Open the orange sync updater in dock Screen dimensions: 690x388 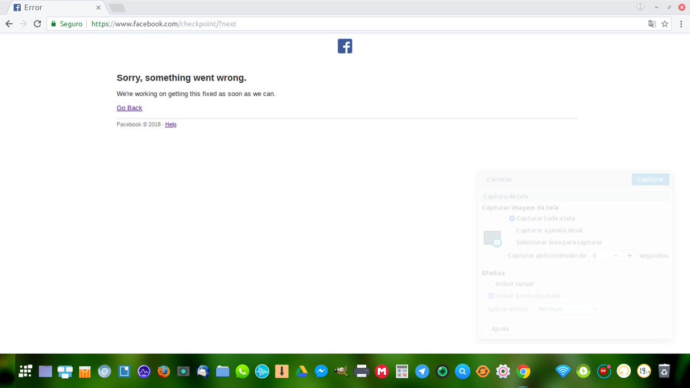[483, 371]
